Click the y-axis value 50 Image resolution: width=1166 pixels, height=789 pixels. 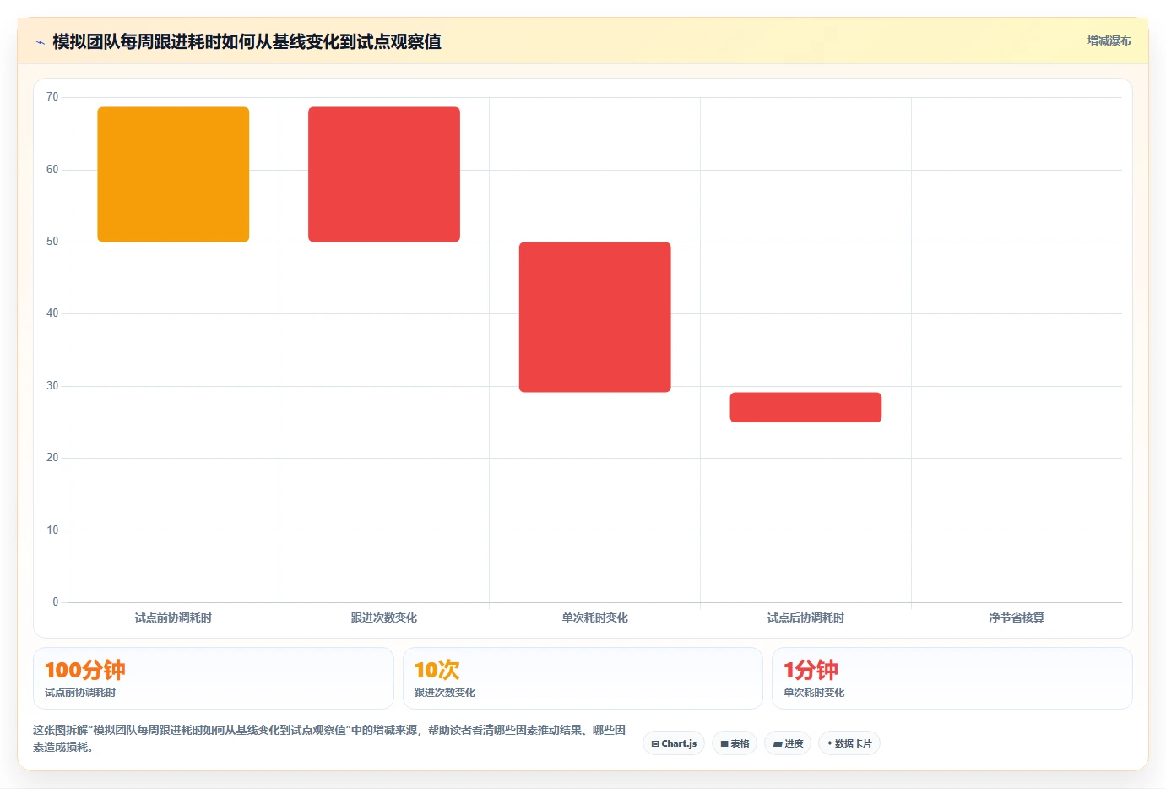(52, 242)
